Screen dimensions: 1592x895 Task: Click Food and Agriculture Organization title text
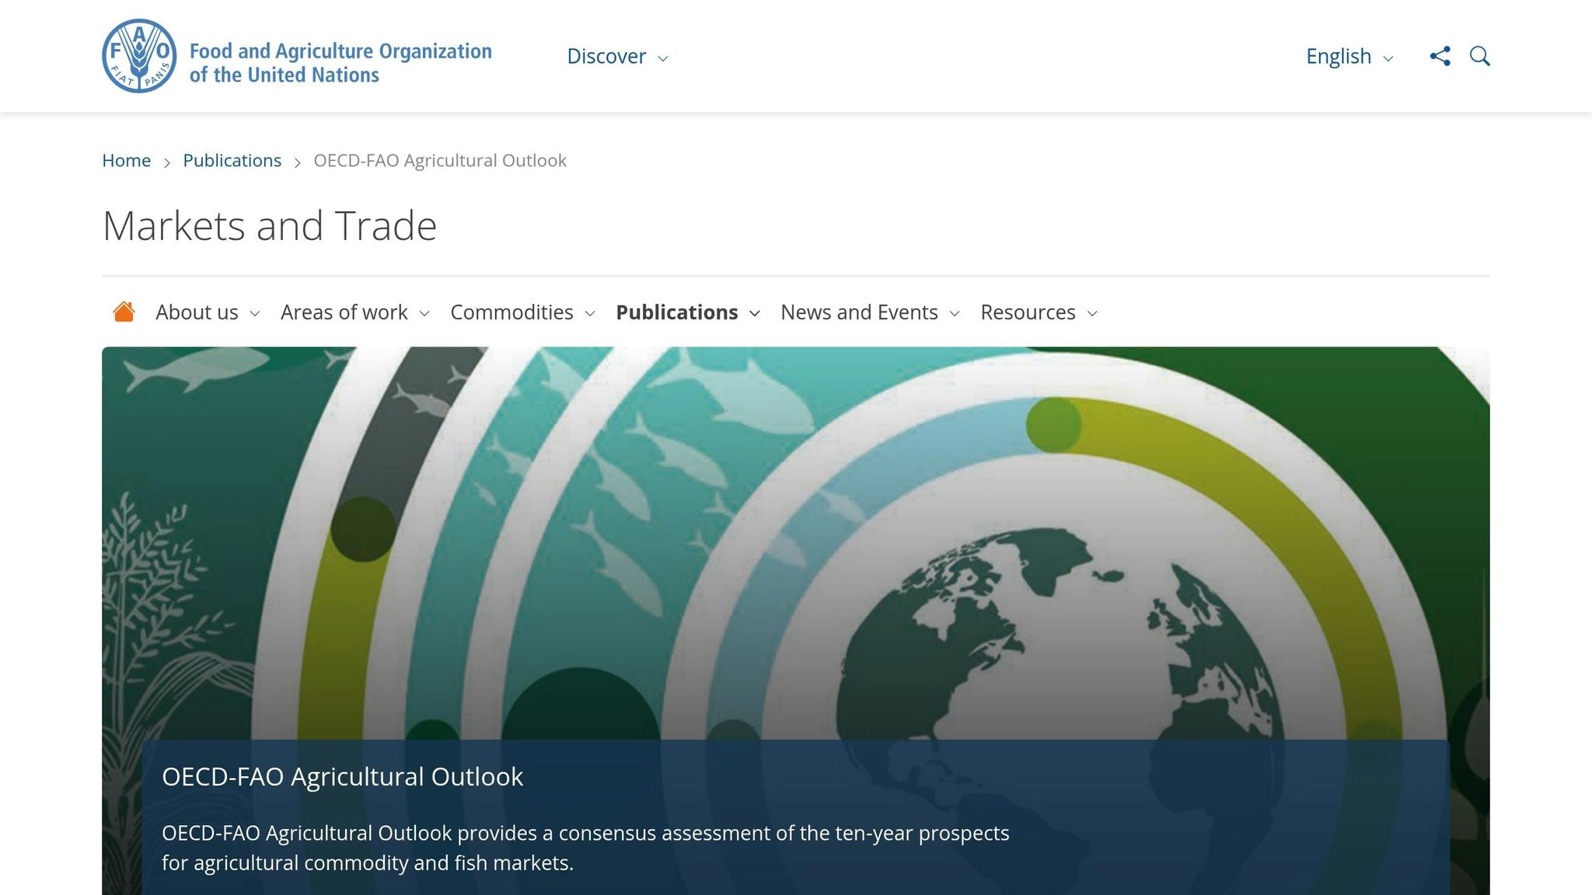tap(340, 63)
